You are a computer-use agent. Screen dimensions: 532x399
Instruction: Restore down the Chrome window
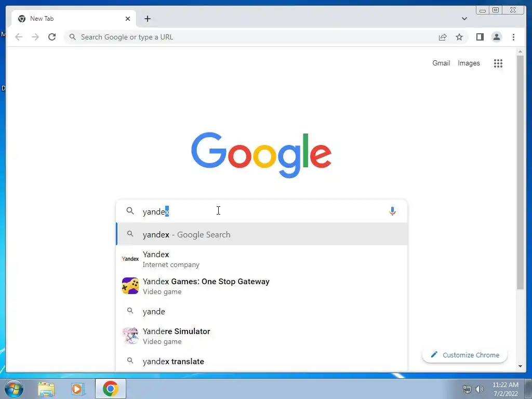click(496, 10)
